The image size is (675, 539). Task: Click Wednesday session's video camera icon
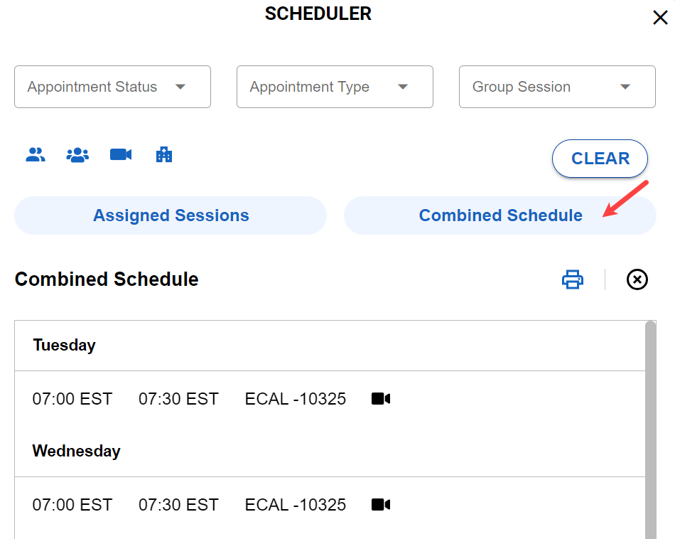(x=381, y=505)
